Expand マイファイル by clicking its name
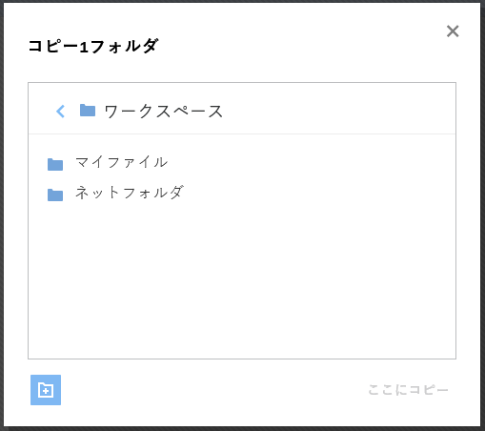 pyautogui.click(x=121, y=162)
